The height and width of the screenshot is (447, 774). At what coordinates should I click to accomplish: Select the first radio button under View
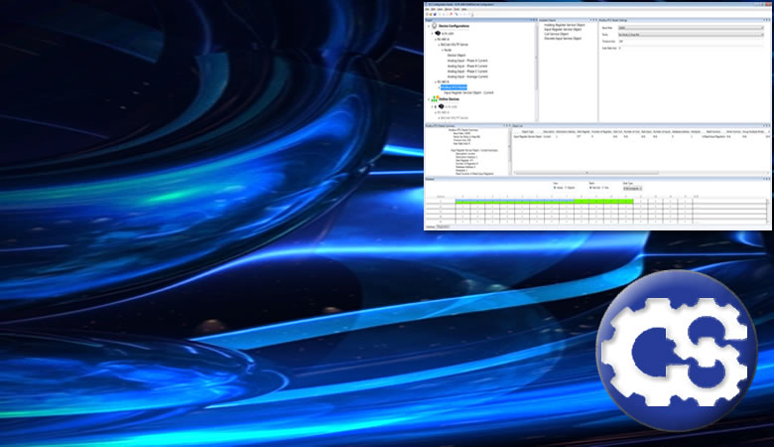554,187
